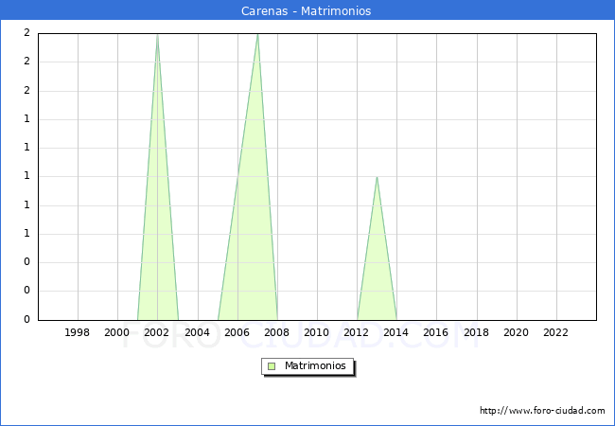The width and height of the screenshot is (615, 426).
Task: Click the 2002 x-axis label
Action: point(156,332)
